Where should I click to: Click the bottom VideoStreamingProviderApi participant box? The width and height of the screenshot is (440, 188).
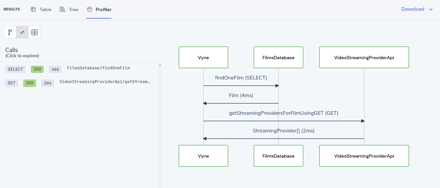(364, 156)
